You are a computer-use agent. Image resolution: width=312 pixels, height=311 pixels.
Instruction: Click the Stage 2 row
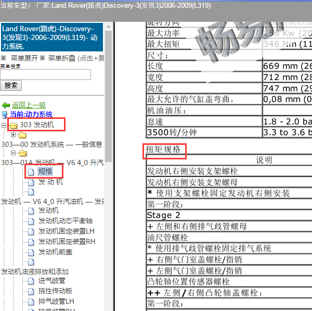tap(229, 215)
